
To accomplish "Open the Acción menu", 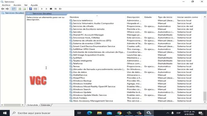I will pos(17,5).
